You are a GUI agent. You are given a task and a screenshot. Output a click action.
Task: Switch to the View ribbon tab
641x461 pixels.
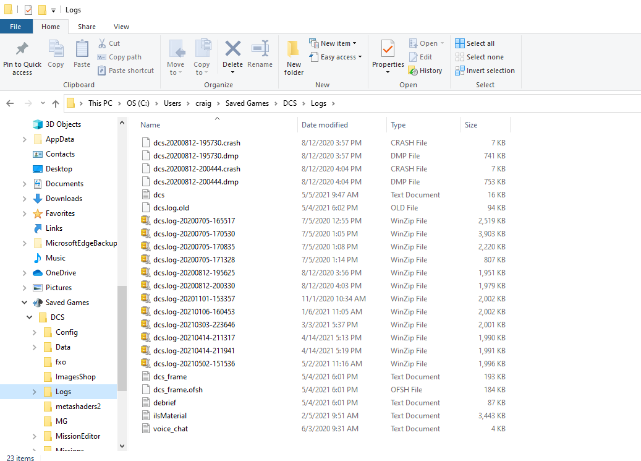[121, 27]
